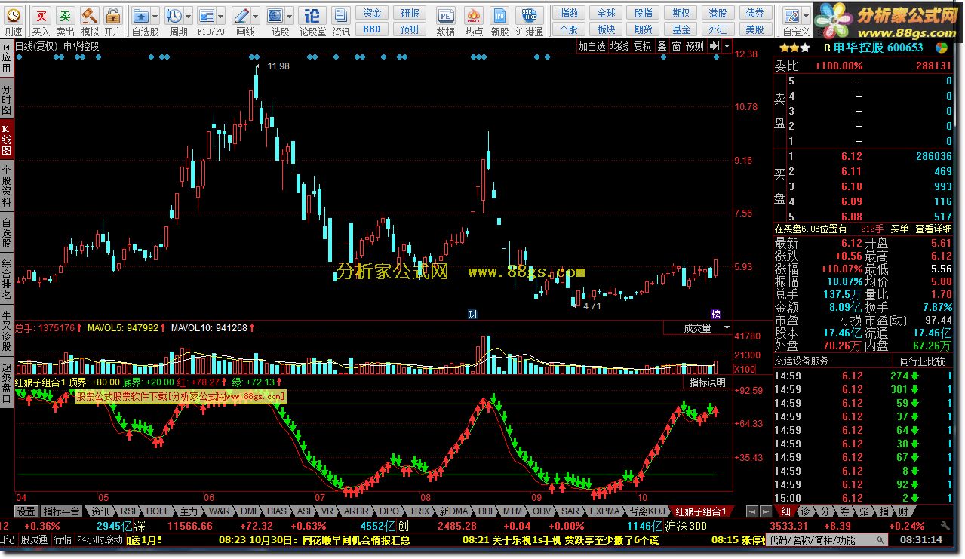
Task: Switch to the K线图 sidebar view
Action: coord(6,140)
